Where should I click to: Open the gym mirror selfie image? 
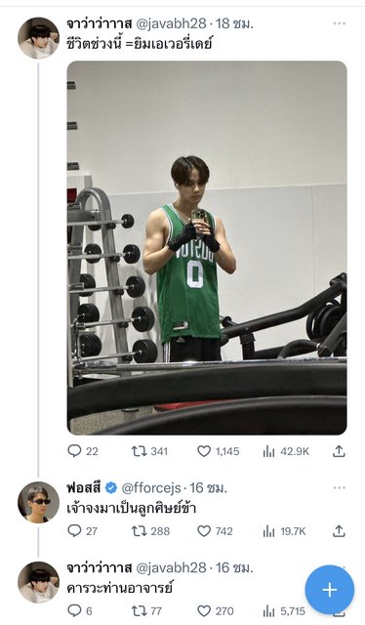(207, 247)
